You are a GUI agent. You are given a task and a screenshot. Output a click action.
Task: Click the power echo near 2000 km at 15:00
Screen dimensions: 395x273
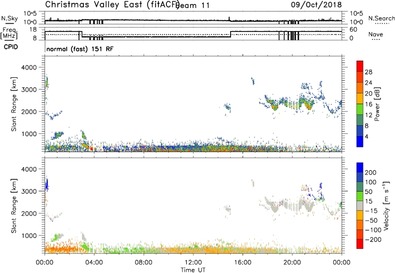coord(228,108)
